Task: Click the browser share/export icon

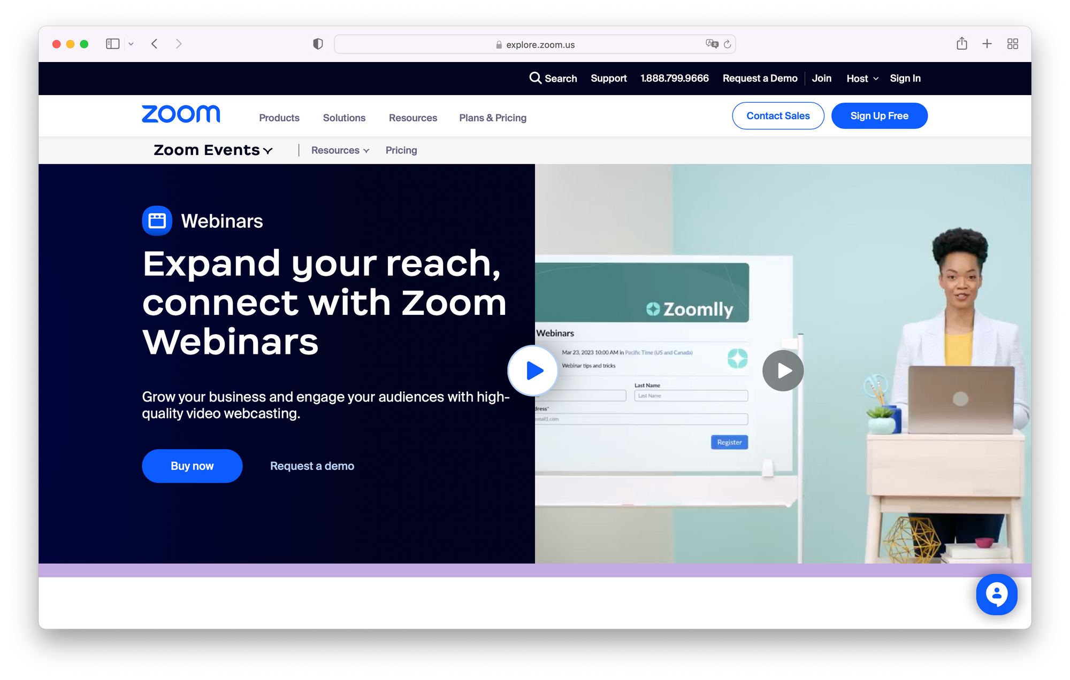Action: click(x=961, y=44)
